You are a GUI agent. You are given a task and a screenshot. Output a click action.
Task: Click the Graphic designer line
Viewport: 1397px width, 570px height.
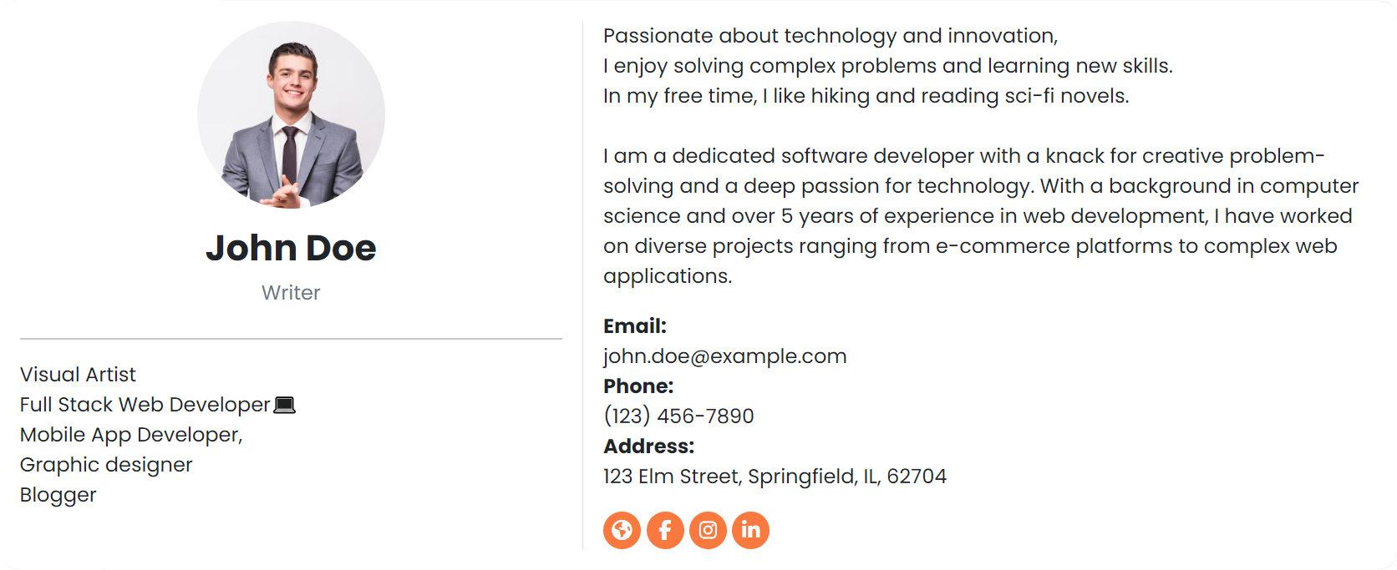pyautogui.click(x=106, y=465)
